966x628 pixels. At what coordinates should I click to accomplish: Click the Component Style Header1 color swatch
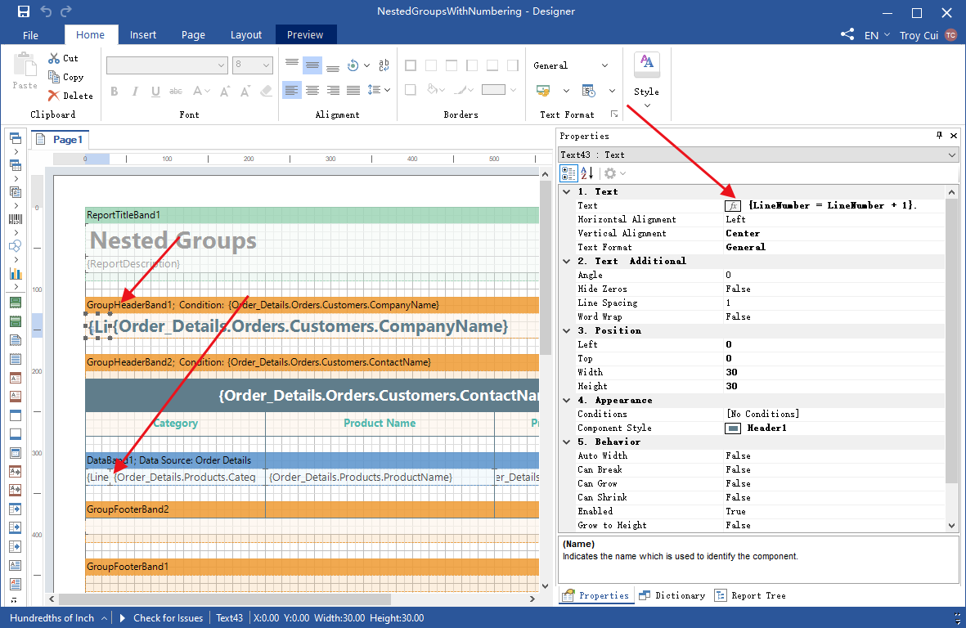733,428
